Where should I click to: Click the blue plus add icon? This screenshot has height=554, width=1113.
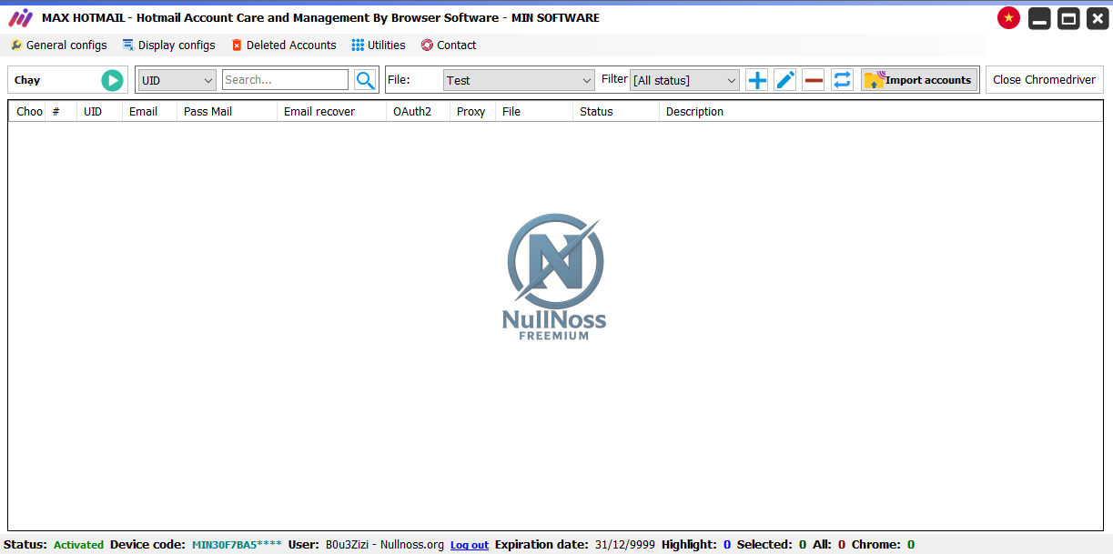coord(756,80)
